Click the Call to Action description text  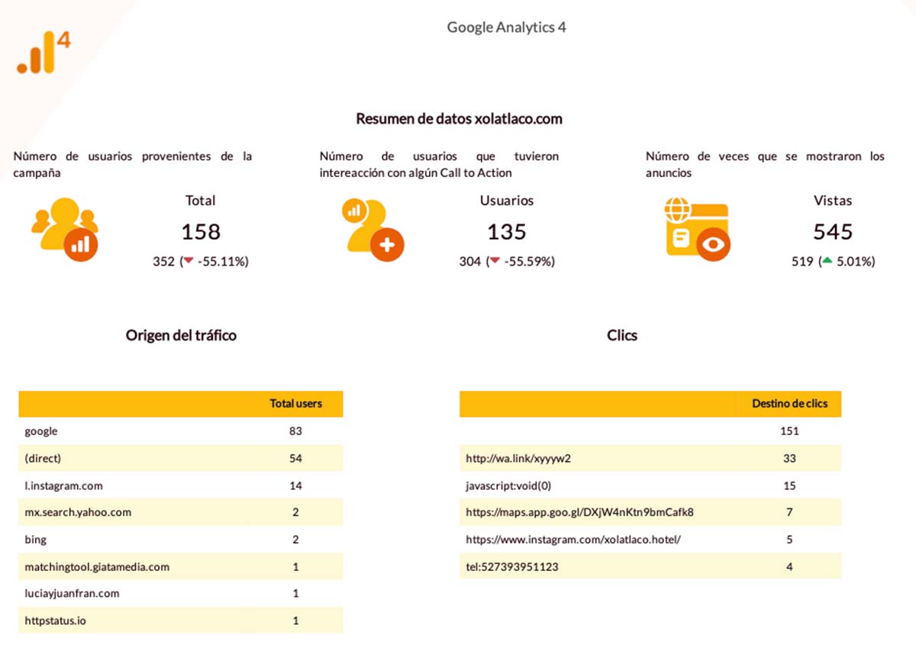439,164
